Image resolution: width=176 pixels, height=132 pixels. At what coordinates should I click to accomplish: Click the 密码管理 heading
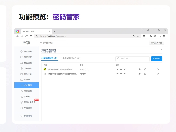(49, 51)
